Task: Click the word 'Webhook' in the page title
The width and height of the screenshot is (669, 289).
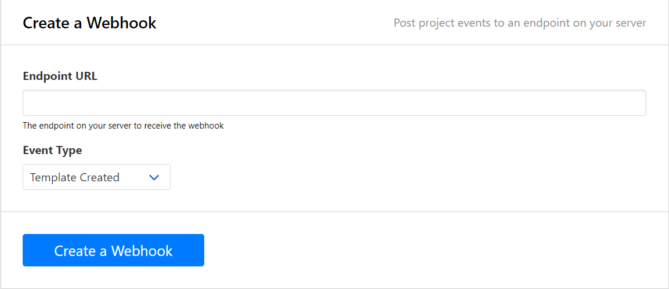Action: click(x=121, y=23)
